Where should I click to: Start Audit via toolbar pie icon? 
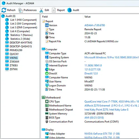tap(69, 10)
